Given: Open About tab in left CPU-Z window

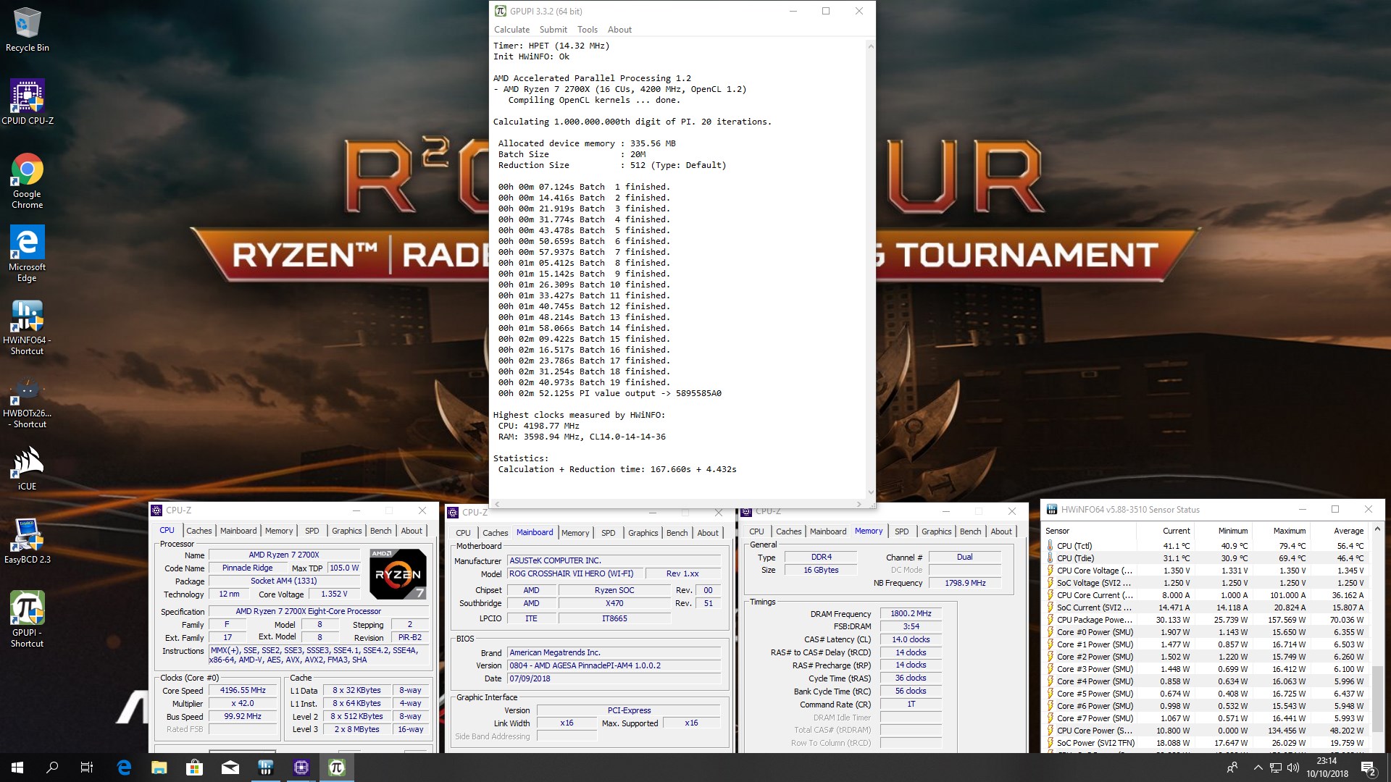Looking at the screenshot, I should pos(412,531).
